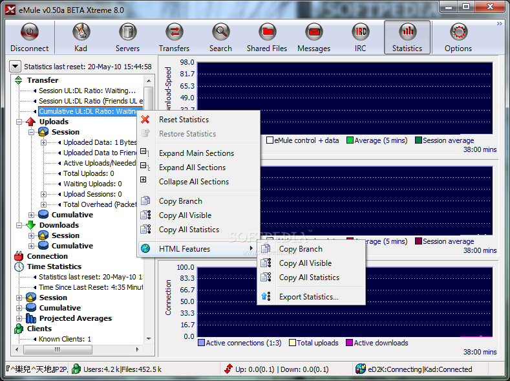Click the Uploads red arrow icon
Image resolution: width=510 pixels, height=381 pixels.
30,122
